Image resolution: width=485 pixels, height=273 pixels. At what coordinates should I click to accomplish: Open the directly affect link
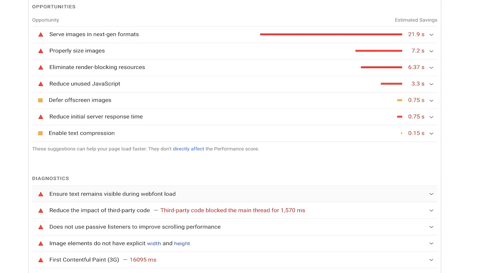188,149
